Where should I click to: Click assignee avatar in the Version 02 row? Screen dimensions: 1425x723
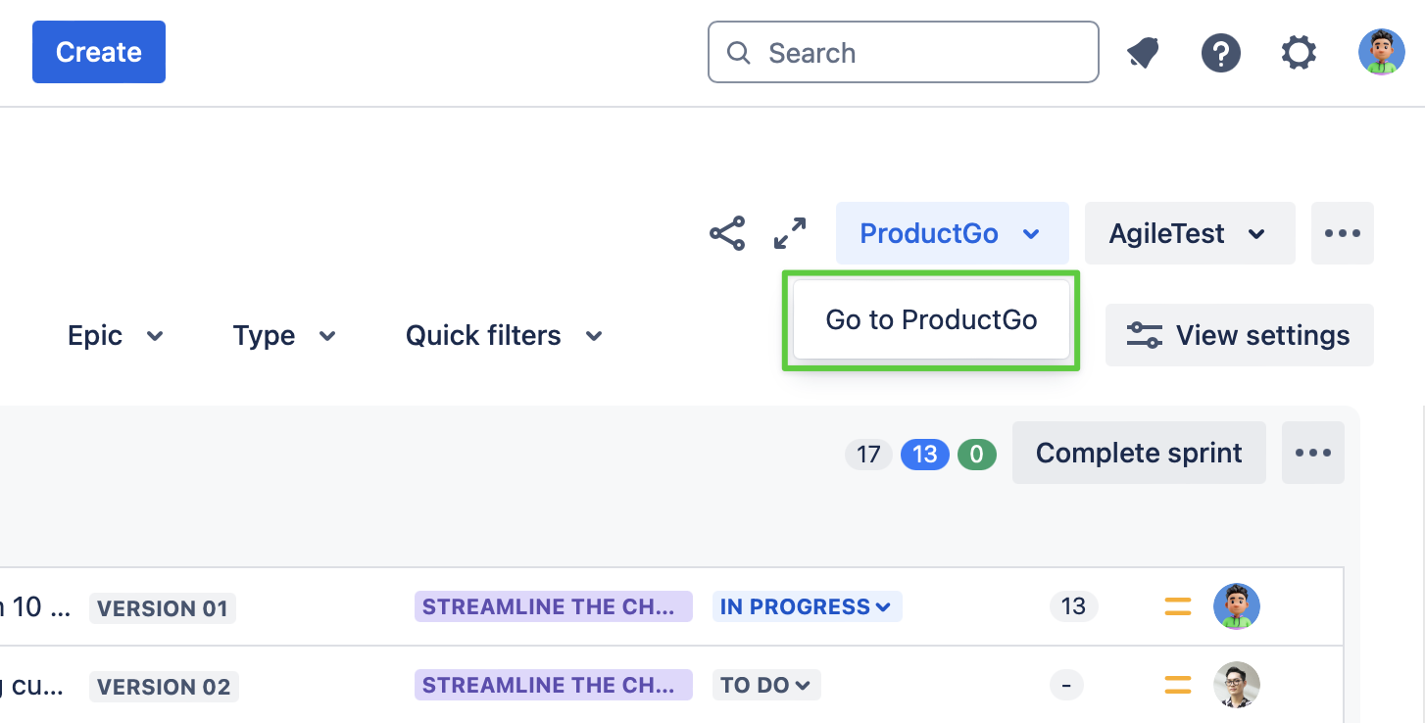coord(1236,686)
